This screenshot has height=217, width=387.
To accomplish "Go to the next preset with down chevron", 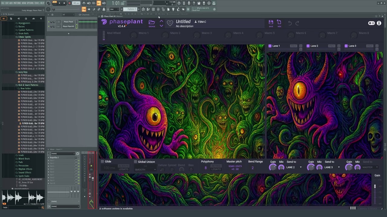I will (x=161, y=26).
